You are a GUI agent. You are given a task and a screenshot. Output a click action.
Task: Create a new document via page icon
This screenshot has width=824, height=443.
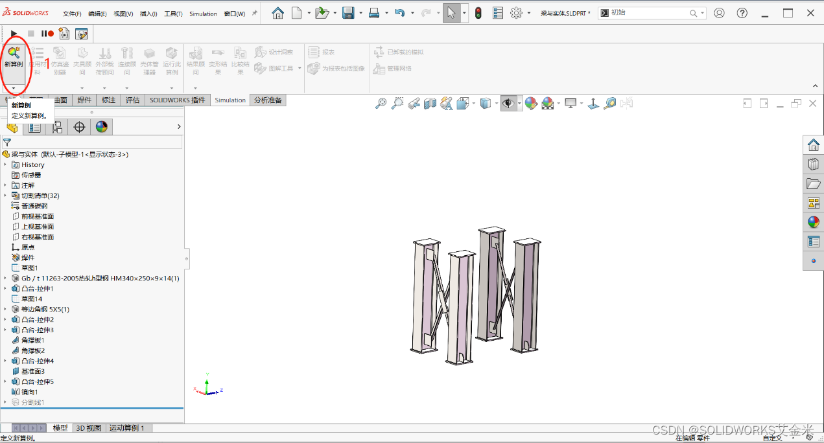tap(296, 13)
